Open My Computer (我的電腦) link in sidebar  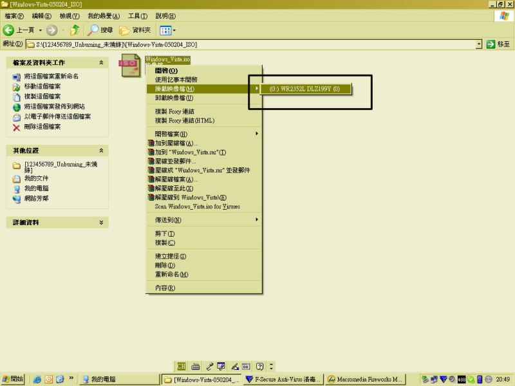point(36,188)
